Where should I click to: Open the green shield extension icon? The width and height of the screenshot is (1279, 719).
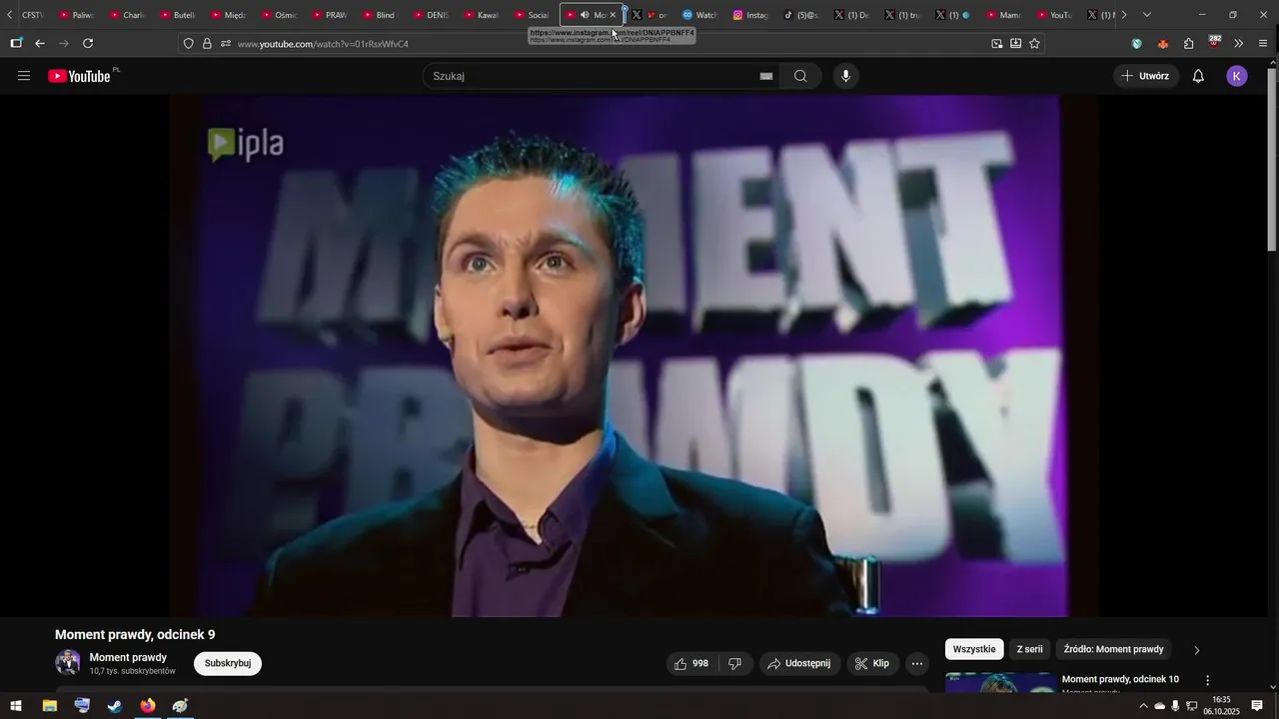(x=1137, y=44)
